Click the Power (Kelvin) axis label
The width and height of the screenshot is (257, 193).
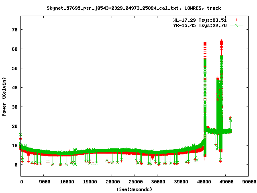coord(4,97)
